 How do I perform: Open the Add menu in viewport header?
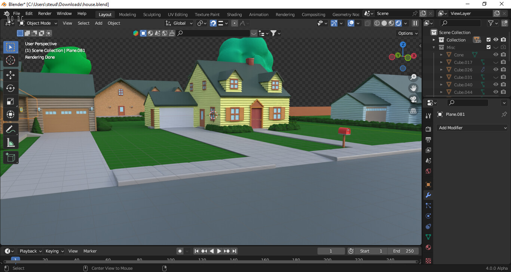tap(98, 23)
